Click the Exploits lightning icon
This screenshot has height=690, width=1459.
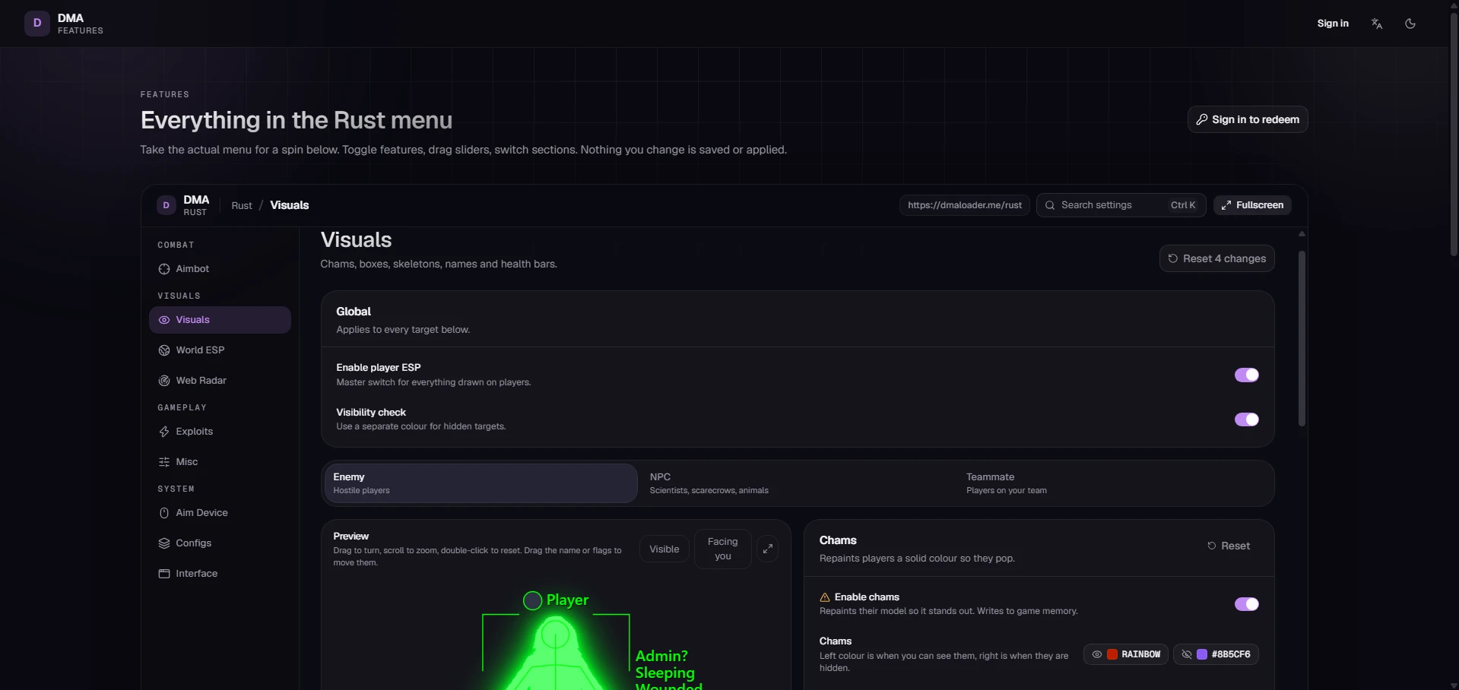pos(164,432)
